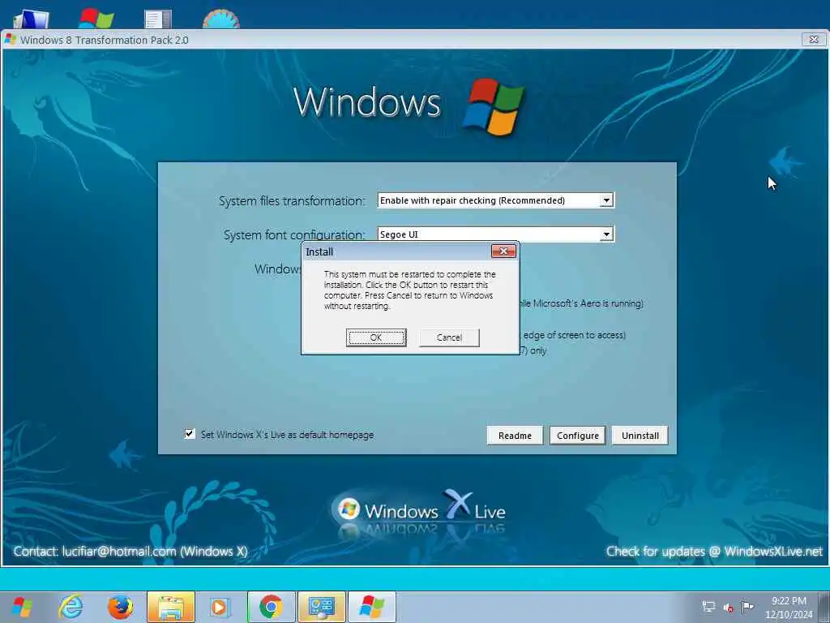Click Show desktop button at taskbar end
Screen dimensions: 830x623
pyautogui.click(x=824, y=607)
